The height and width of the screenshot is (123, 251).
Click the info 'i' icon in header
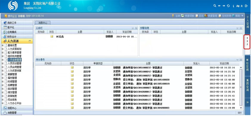coord(233,6)
